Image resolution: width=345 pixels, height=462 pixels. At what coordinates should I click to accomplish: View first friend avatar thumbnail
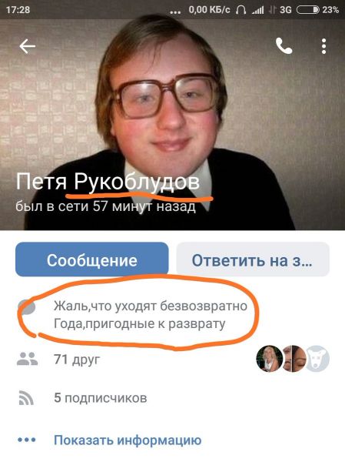coord(269,359)
